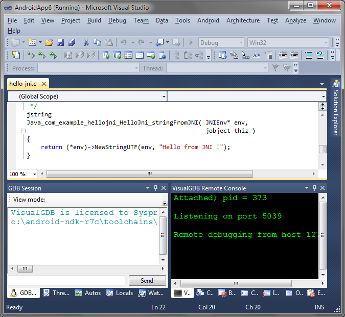The height and width of the screenshot is (317, 345).
Task: Switch to the Threads tab
Action: click(x=57, y=293)
